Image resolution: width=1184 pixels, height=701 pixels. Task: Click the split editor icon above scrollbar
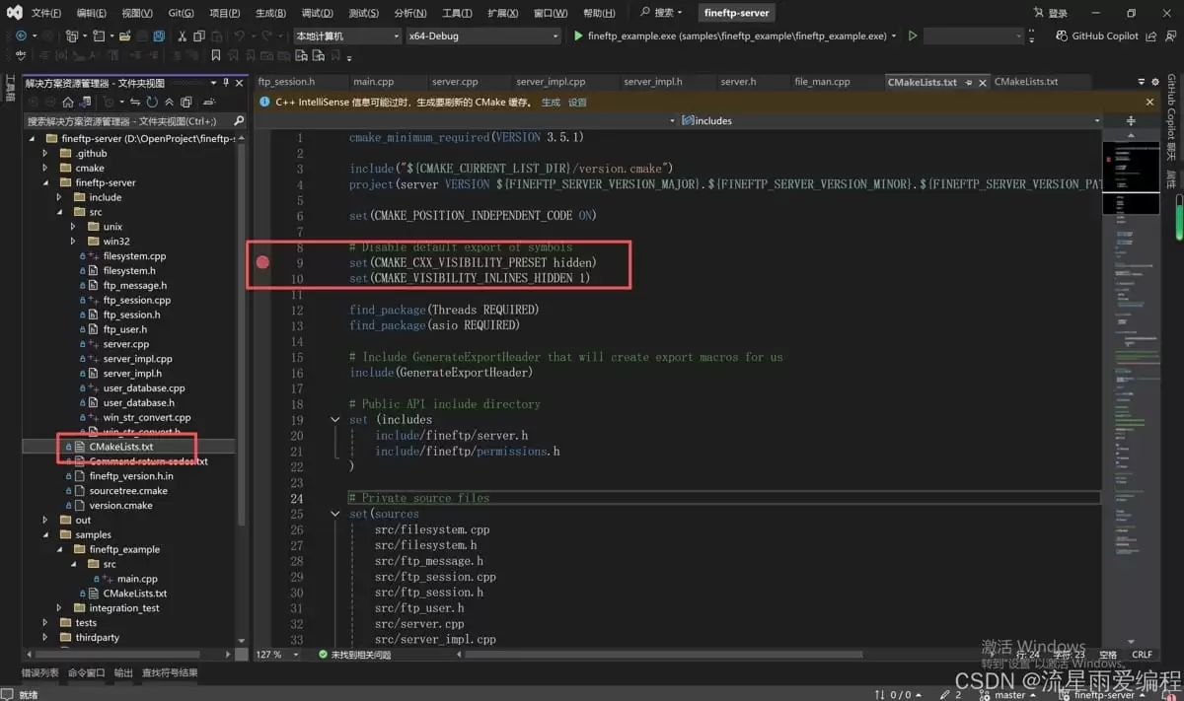point(1131,120)
